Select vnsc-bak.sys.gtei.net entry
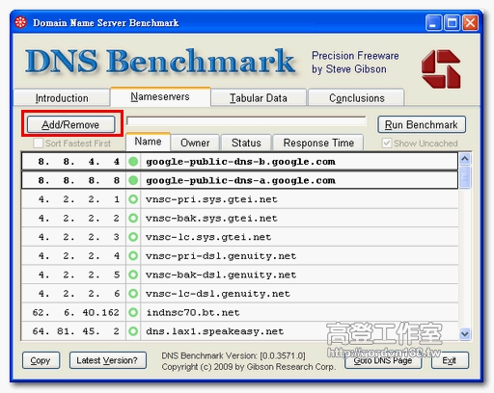Image resolution: width=494 pixels, height=393 pixels. (x=239, y=219)
